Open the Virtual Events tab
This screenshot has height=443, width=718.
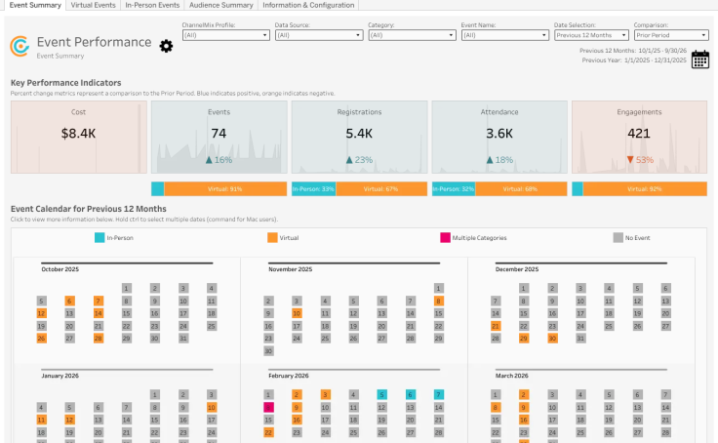[93, 5]
